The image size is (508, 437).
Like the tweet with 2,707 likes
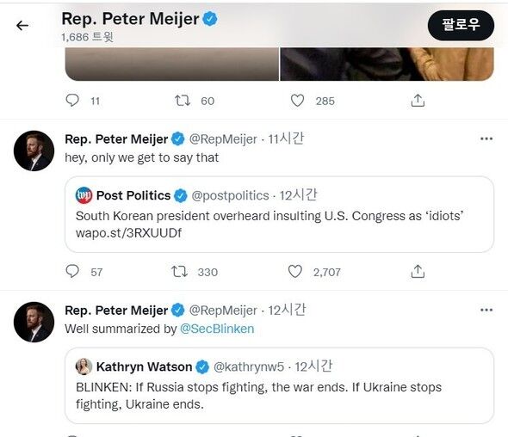pos(294,271)
